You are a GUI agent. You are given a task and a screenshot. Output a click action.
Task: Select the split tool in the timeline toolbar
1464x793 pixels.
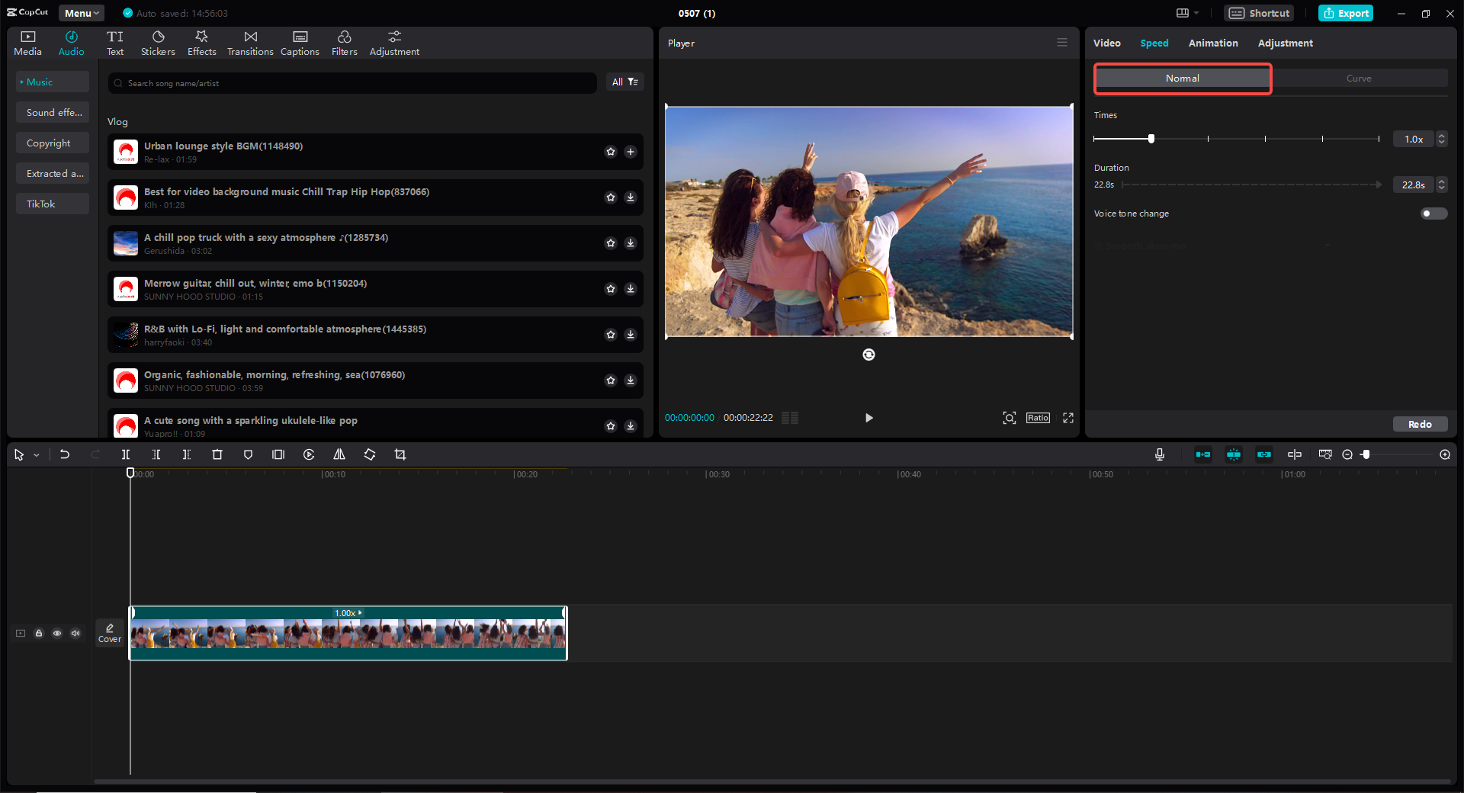126,454
